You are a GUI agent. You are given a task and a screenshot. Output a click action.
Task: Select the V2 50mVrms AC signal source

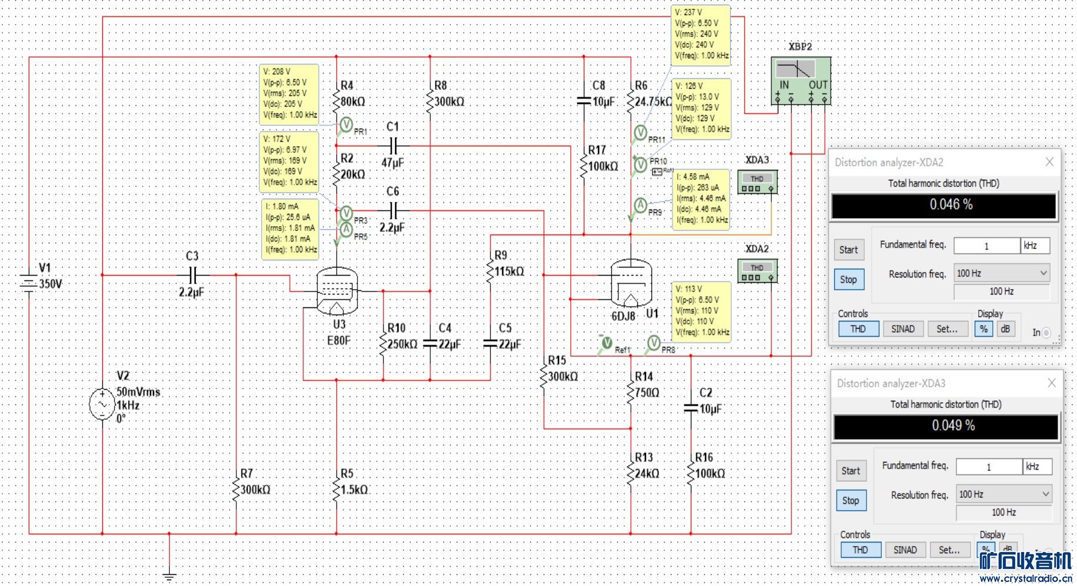(x=102, y=405)
